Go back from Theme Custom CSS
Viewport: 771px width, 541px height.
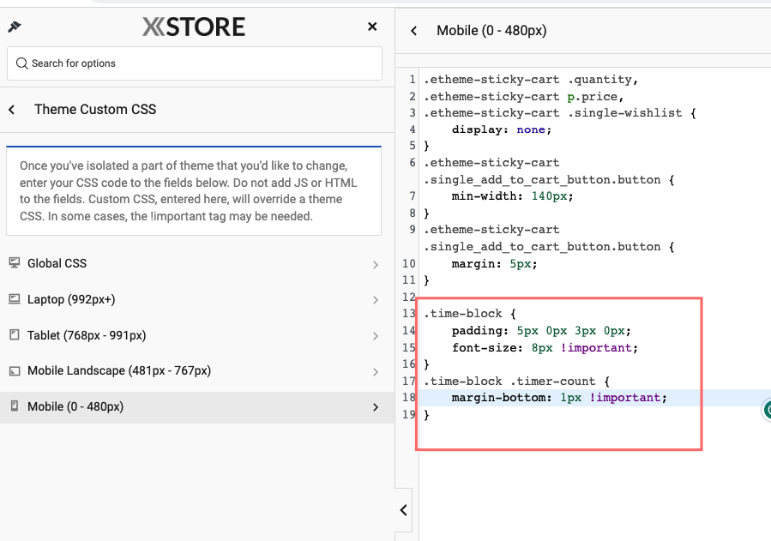coord(12,110)
